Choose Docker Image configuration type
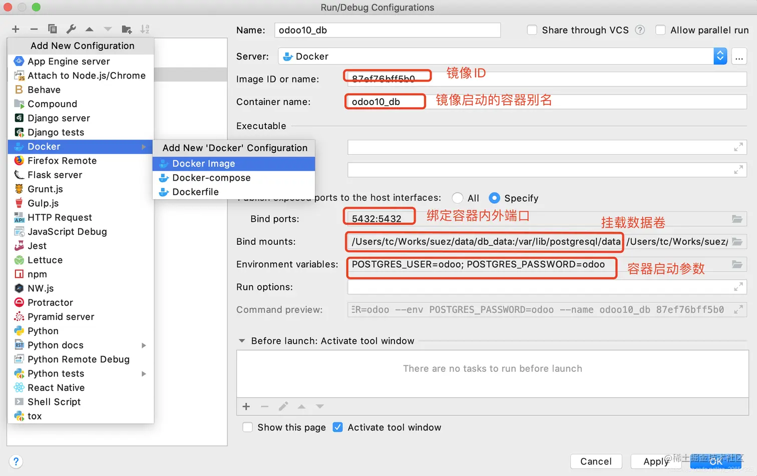This screenshot has width=757, height=476. [234, 164]
